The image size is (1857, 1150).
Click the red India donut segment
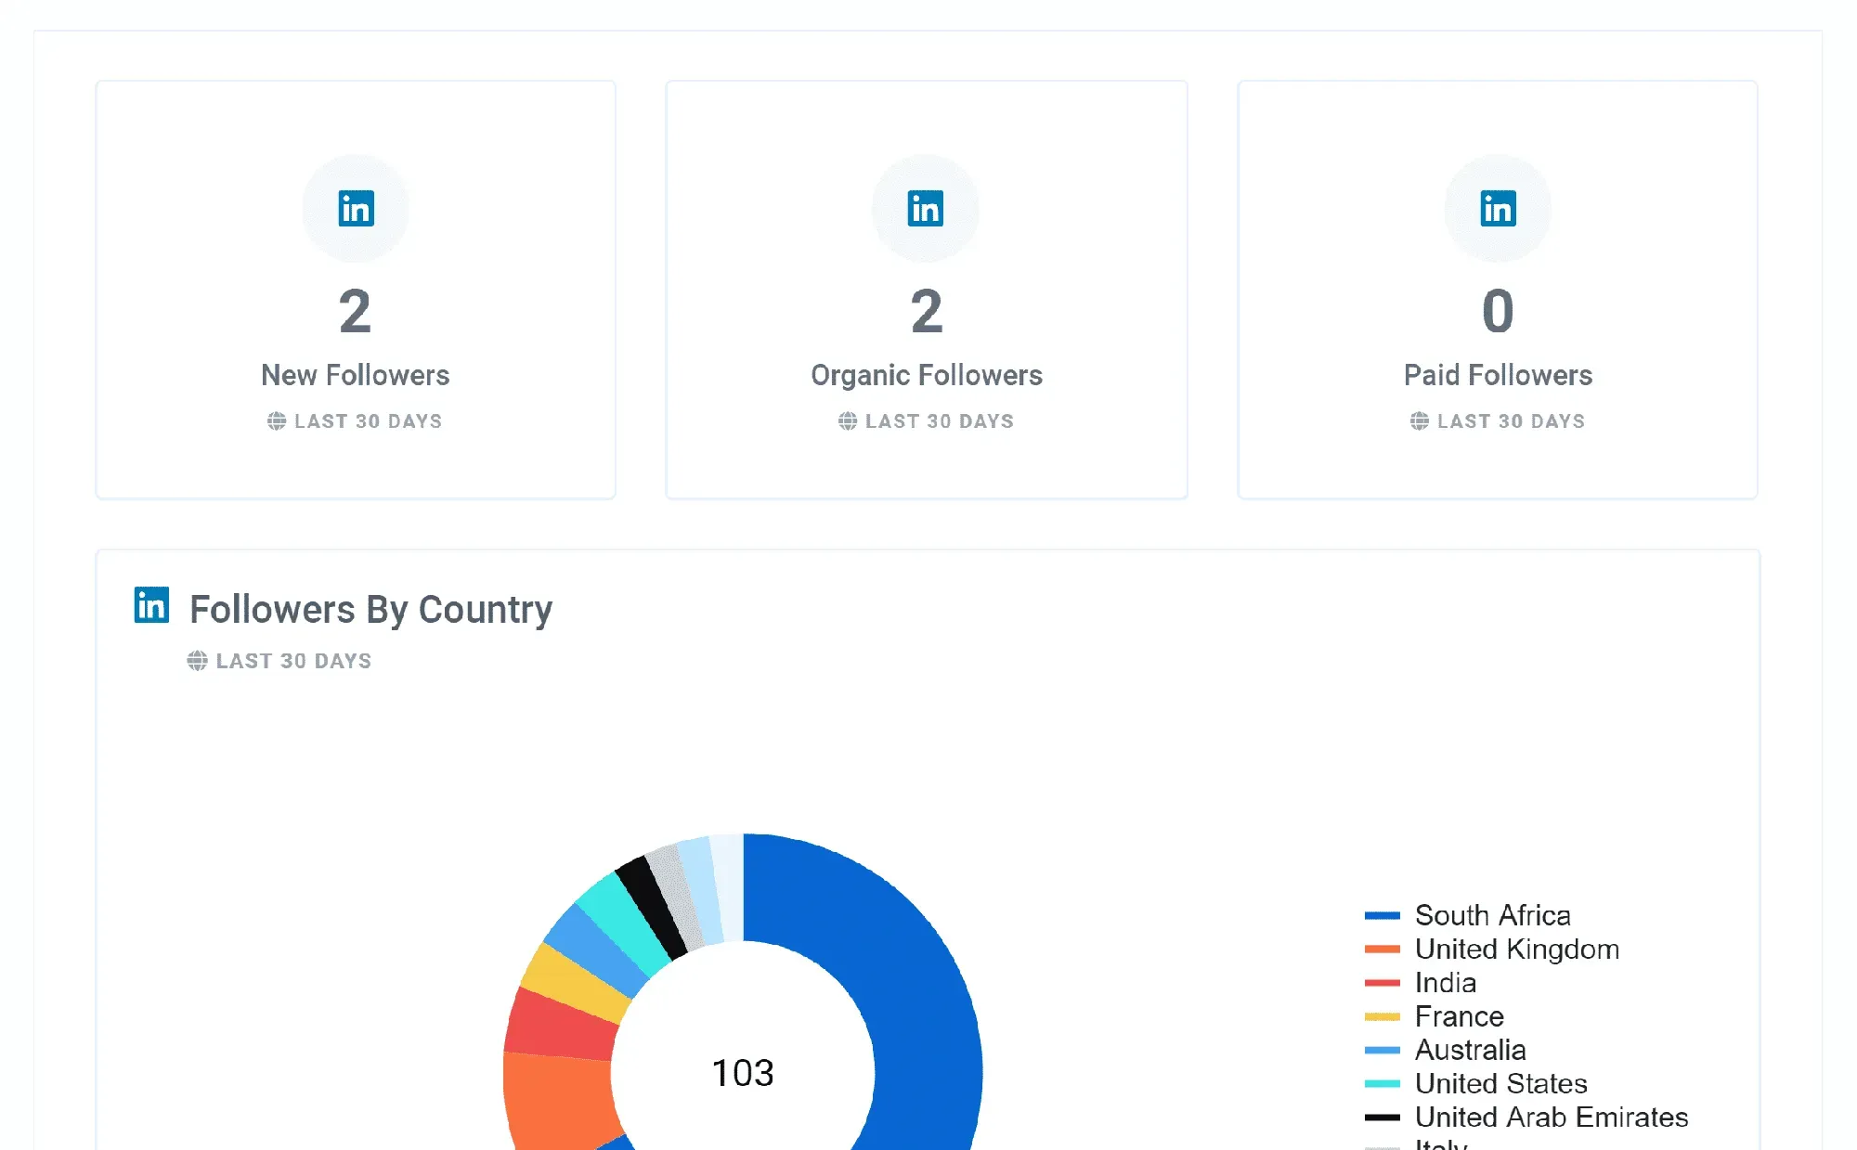[x=562, y=1027]
